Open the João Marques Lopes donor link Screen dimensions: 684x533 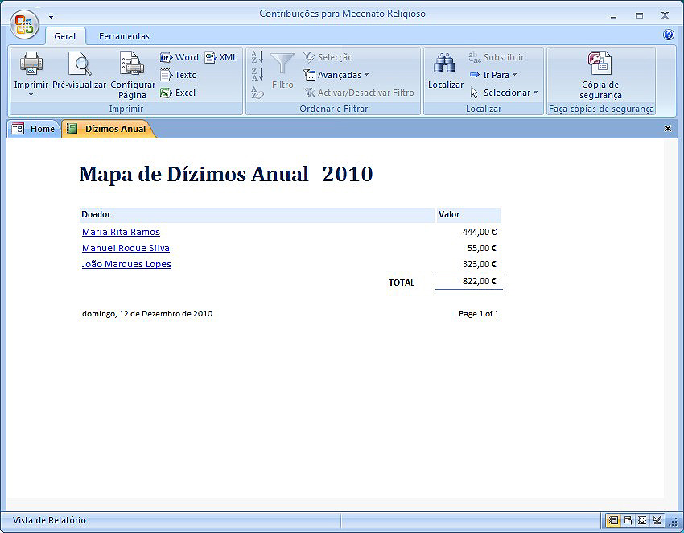click(x=126, y=264)
